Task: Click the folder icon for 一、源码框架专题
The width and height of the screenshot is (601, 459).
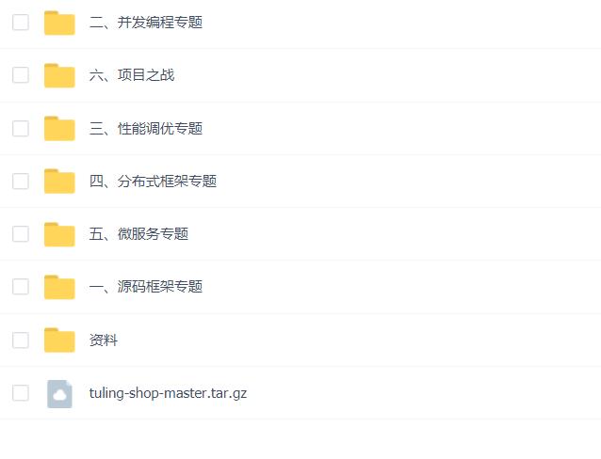Action: point(59,287)
